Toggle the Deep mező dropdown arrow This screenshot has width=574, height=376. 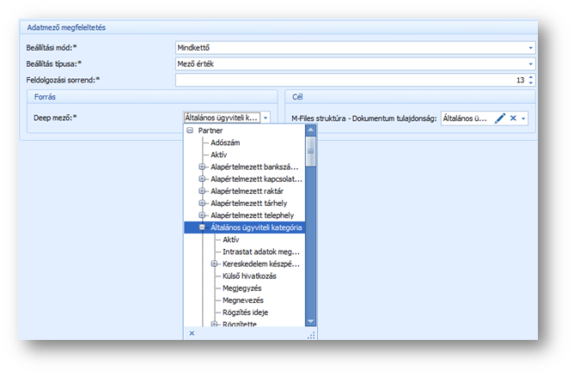tap(266, 118)
